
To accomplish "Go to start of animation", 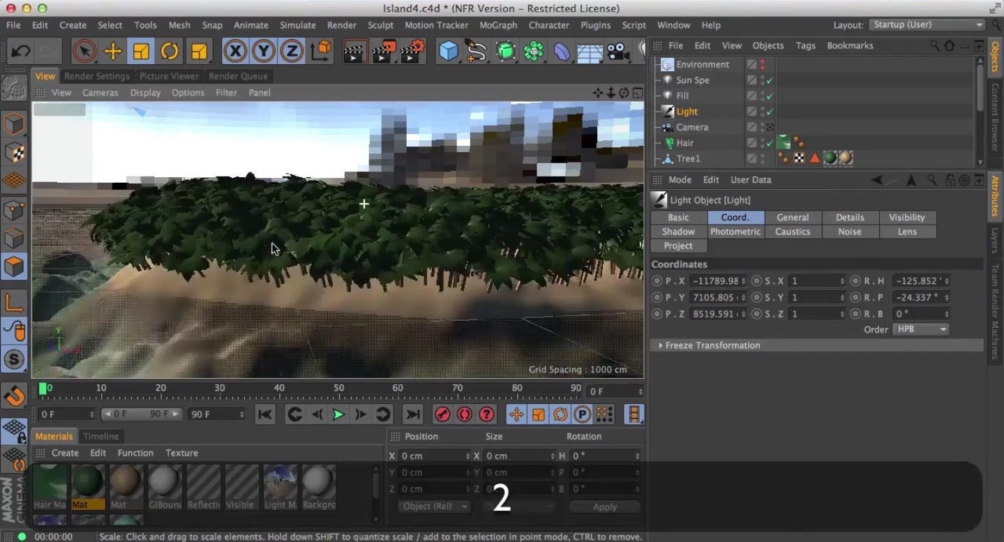I will pyautogui.click(x=265, y=414).
